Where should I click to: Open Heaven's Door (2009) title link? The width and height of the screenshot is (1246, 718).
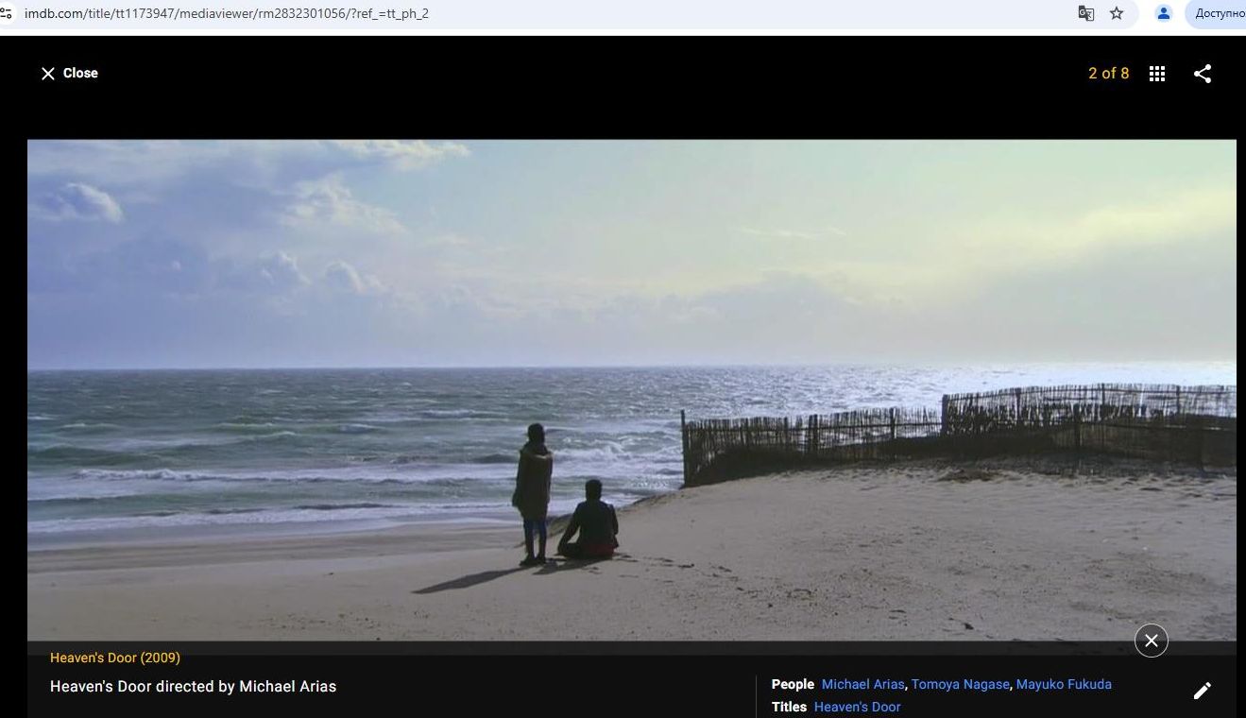click(115, 658)
